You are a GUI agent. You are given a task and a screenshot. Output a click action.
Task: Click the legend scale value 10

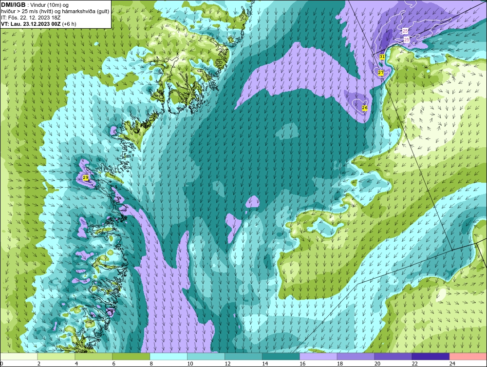pyautogui.click(x=190, y=364)
